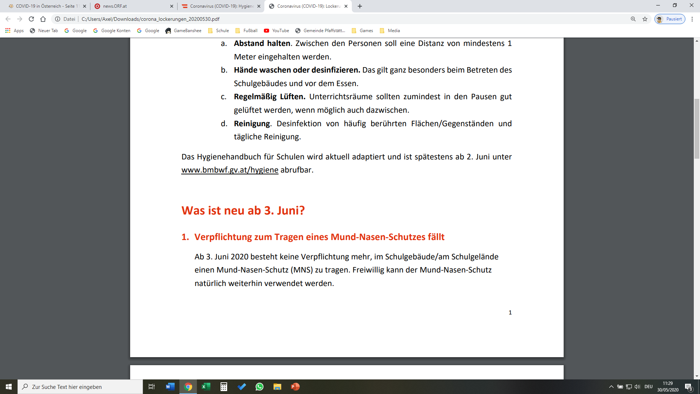
Task: Open the zoom magnifier in address bar
Action: click(633, 19)
